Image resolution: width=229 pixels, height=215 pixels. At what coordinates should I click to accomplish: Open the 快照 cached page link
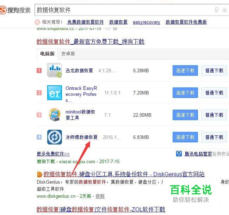coord(100,196)
